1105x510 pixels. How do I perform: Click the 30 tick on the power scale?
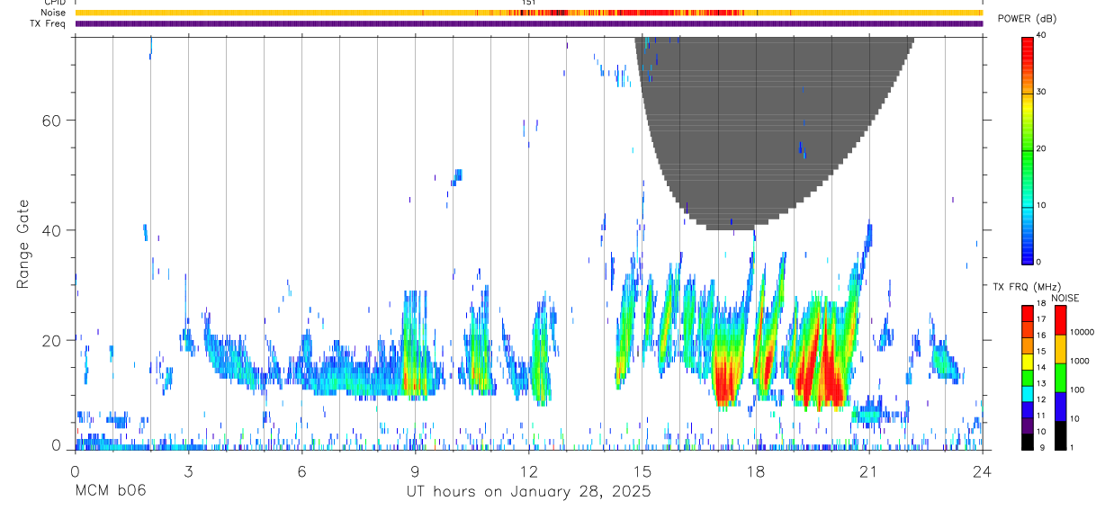tap(1042, 92)
